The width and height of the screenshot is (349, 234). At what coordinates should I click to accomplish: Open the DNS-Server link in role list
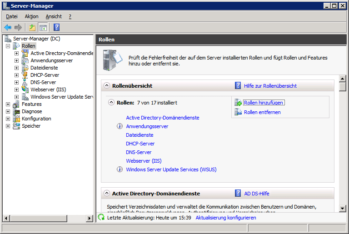[x=139, y=152]
